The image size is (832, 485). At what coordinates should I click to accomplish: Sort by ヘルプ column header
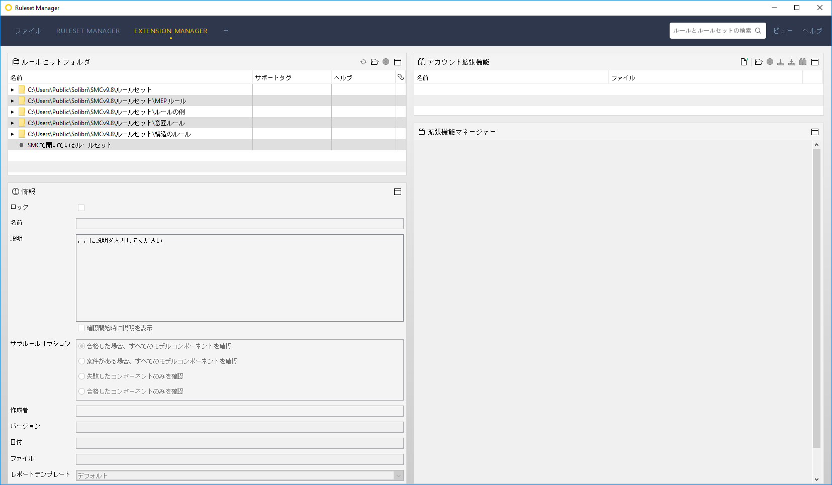tap(363, 77)
